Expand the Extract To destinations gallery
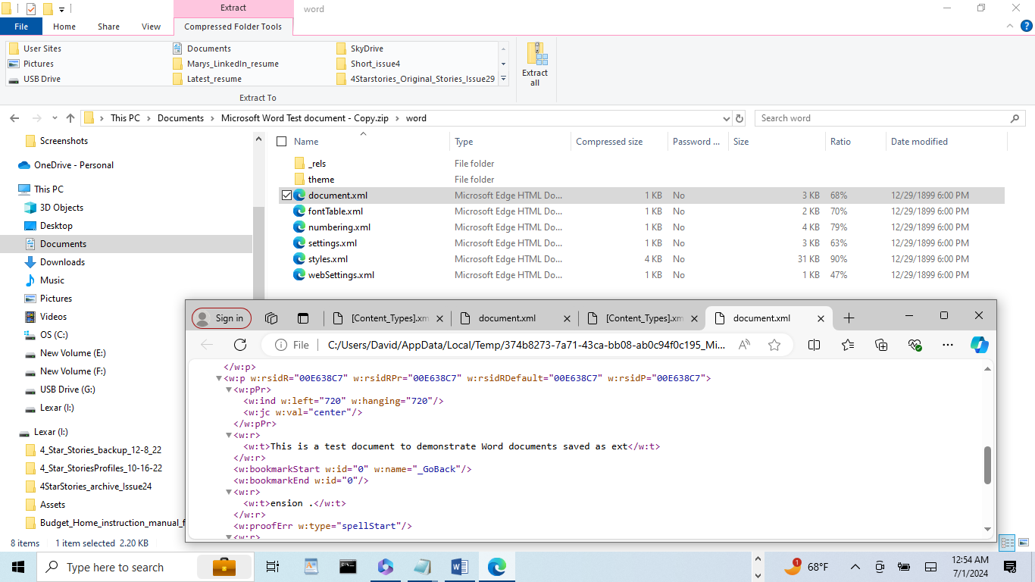The image size is (1035, 582). coord(503,80)
